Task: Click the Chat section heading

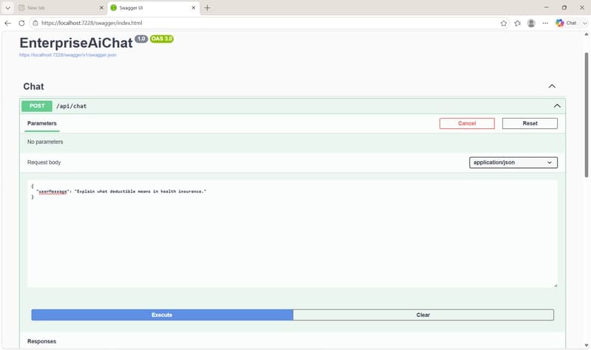Action: (33, 86)
